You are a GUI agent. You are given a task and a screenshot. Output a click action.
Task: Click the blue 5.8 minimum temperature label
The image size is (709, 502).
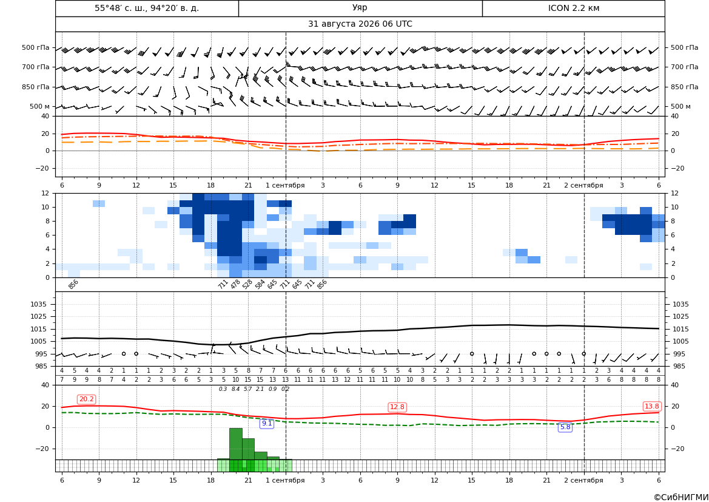click(565, 427)
